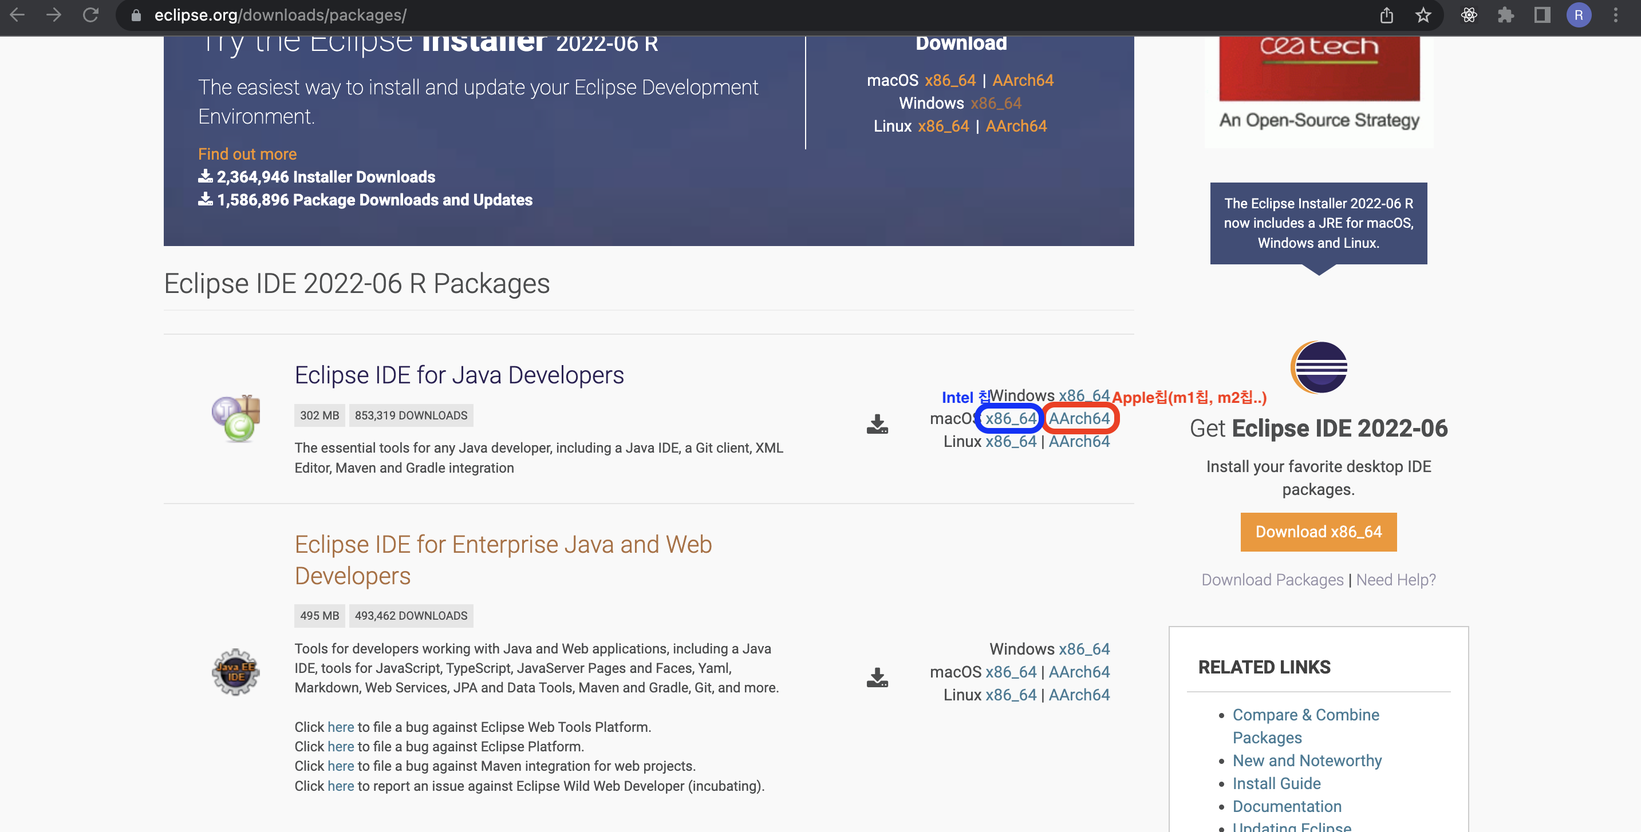The height and width of the screenshot is (832, 1641).
Task: Click the Eclipse logo in sidebar
Action: point(1319,367)
